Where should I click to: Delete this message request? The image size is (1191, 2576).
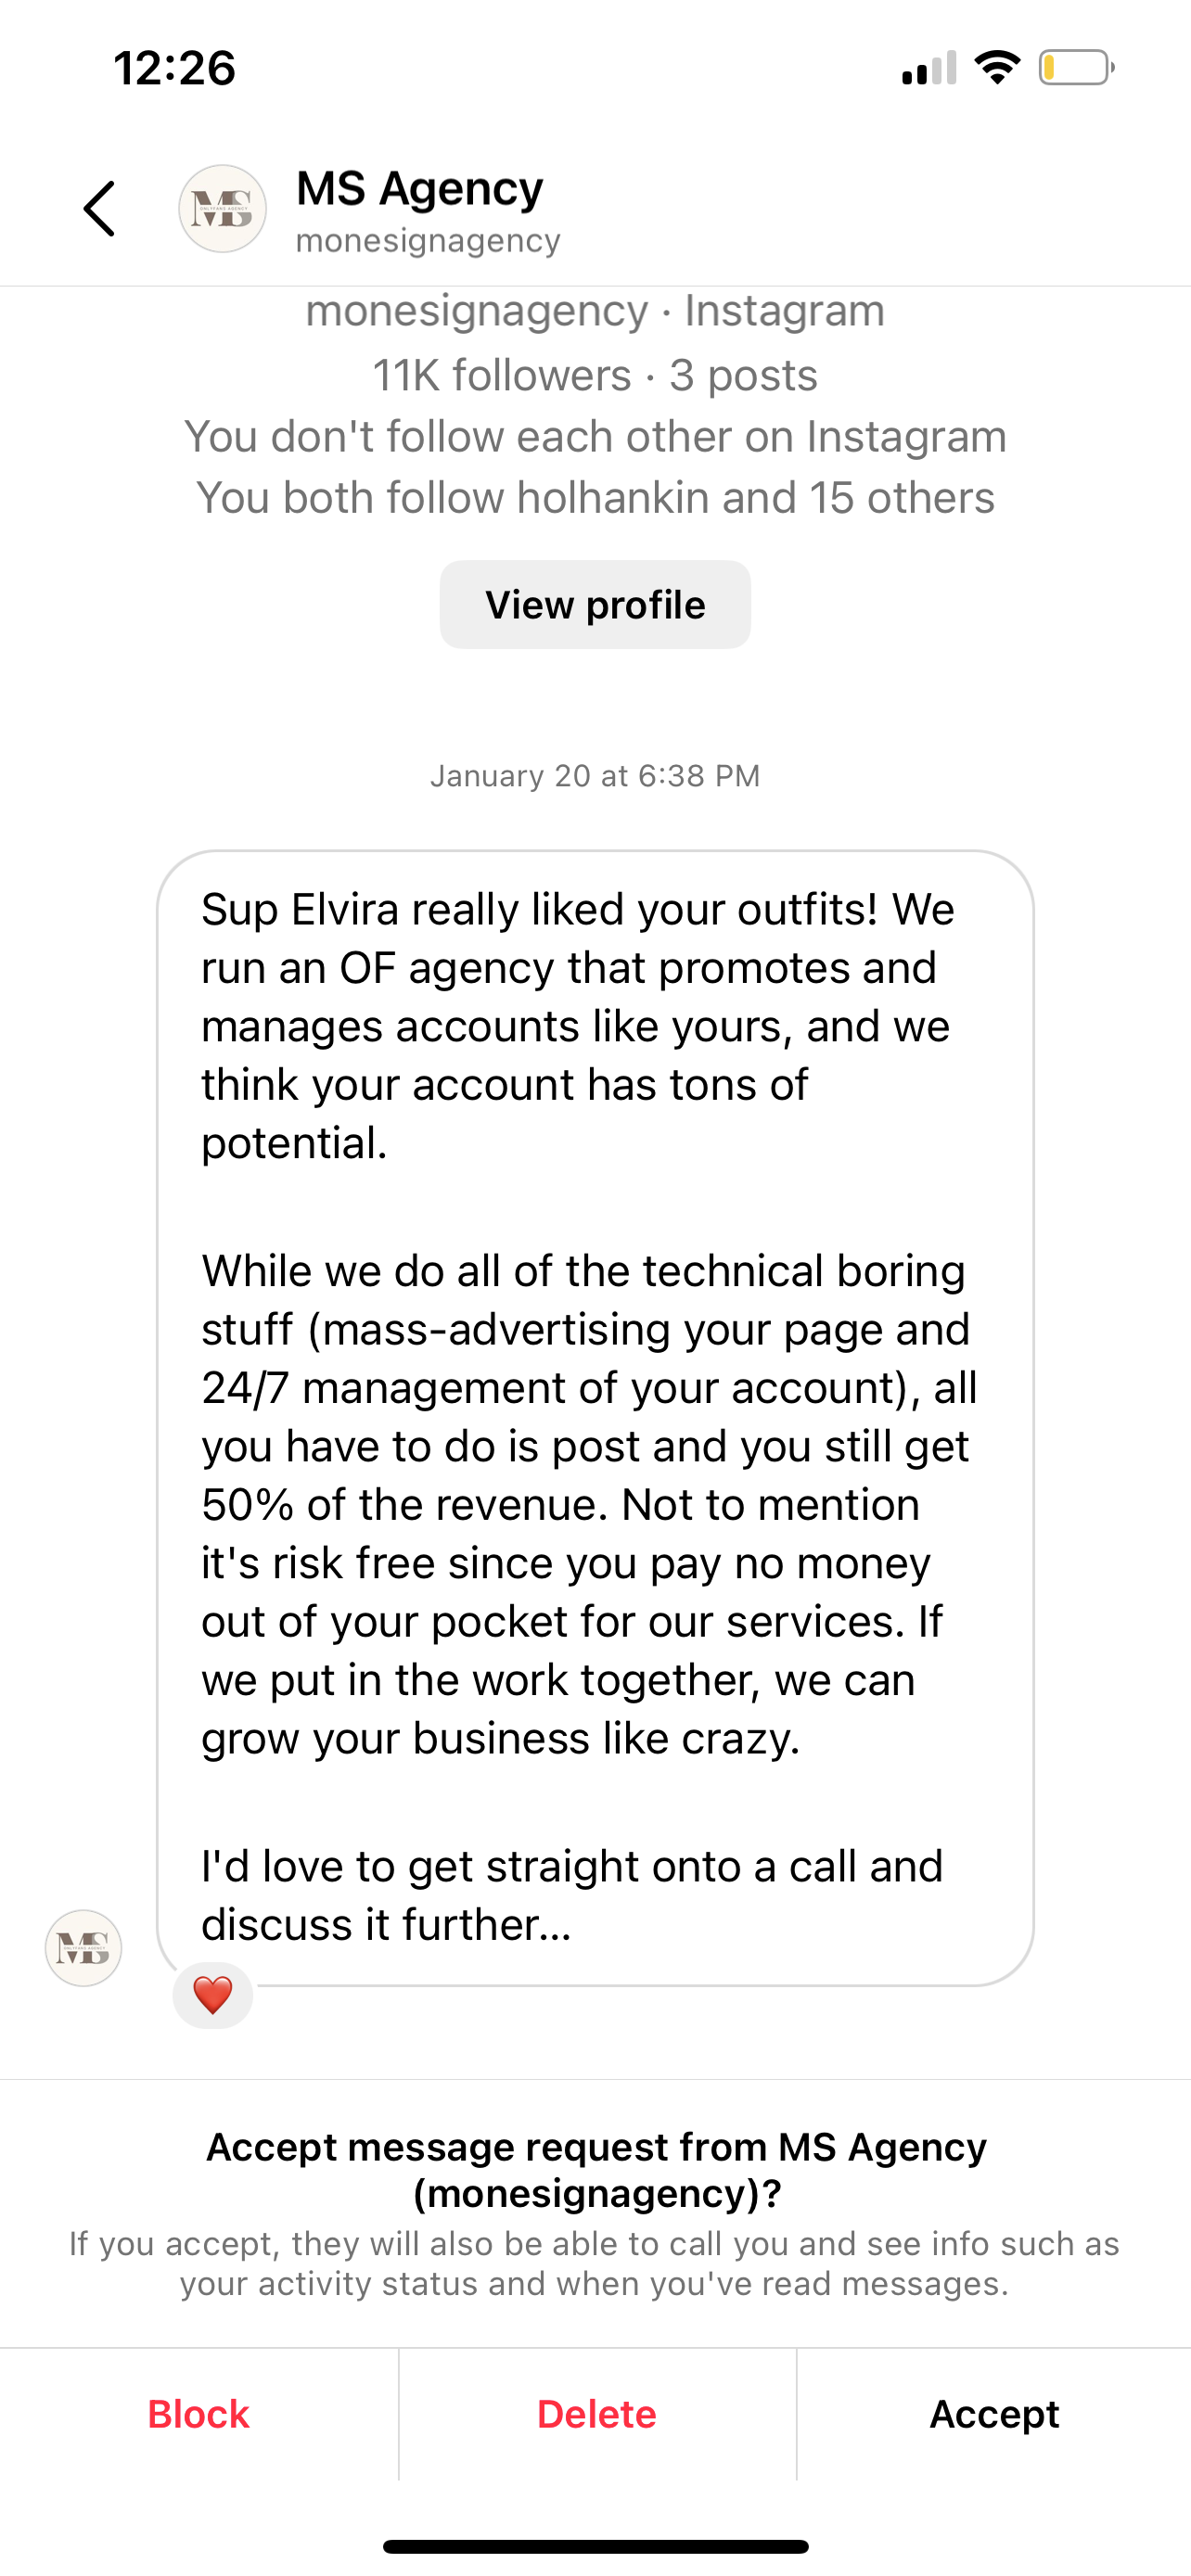click(x=597, y=2414)
